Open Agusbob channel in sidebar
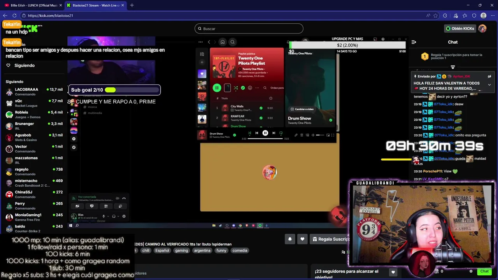This screenshot has width=498, height=280. coord(34,137)
